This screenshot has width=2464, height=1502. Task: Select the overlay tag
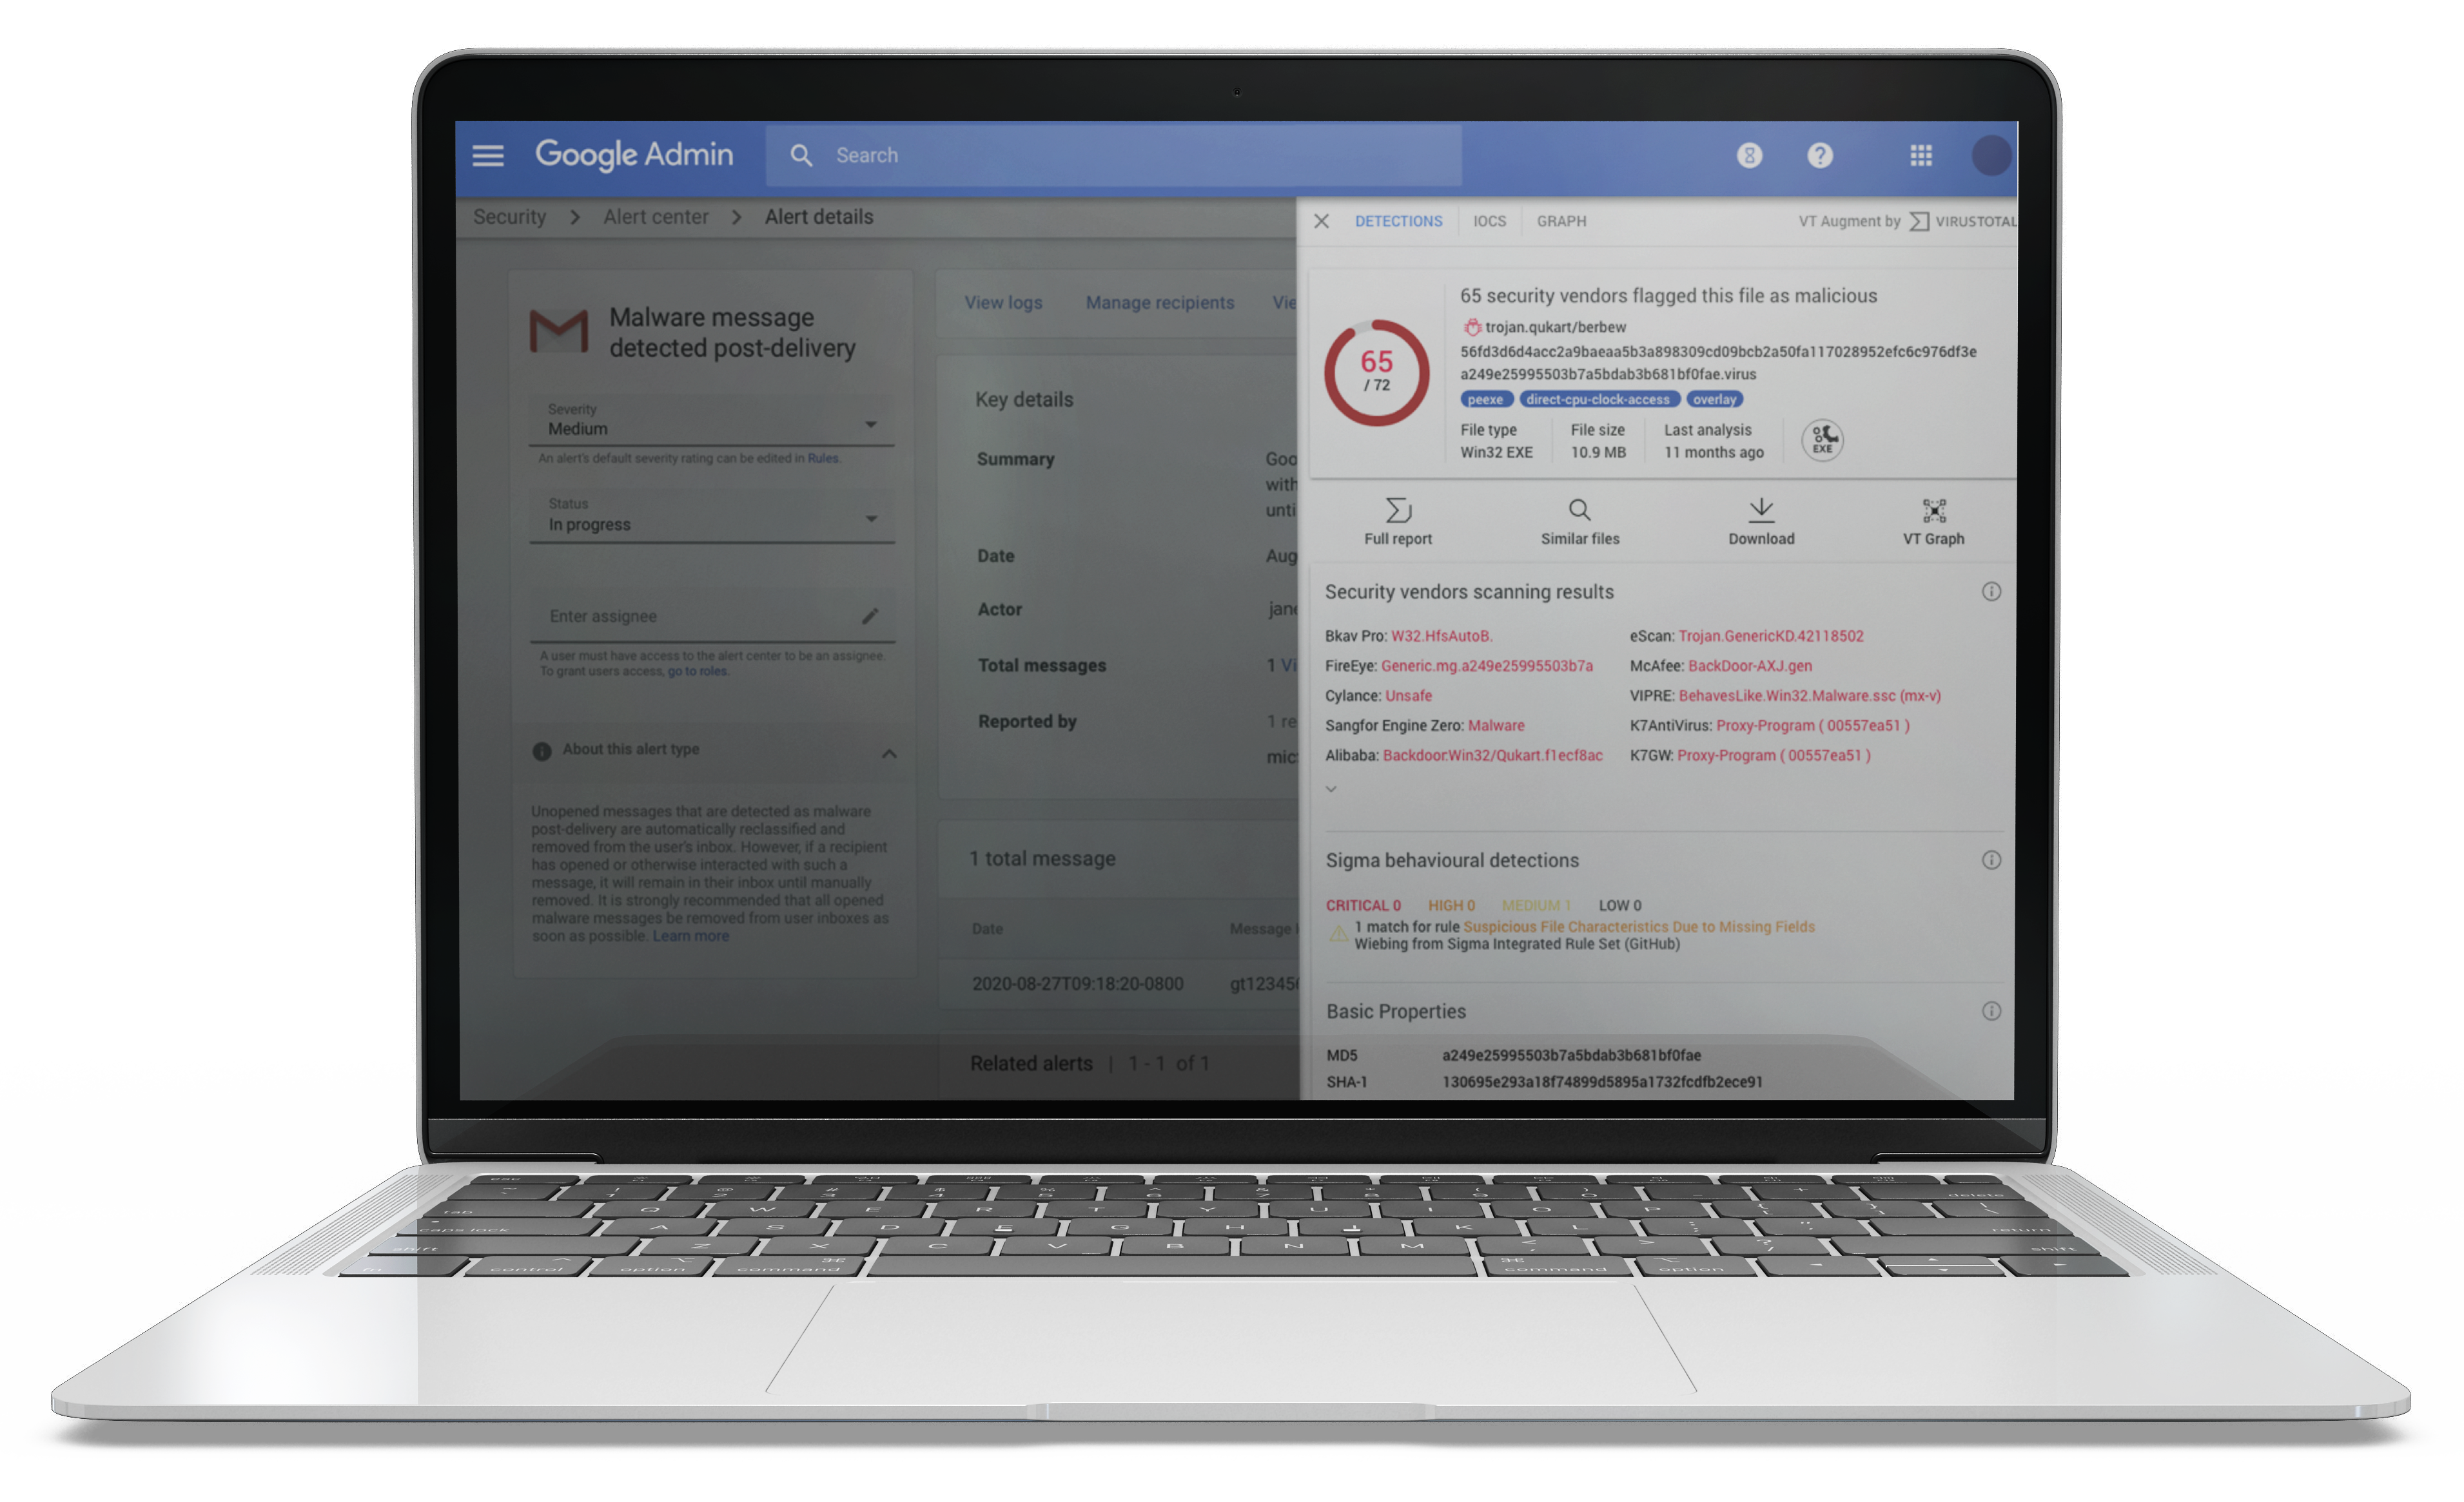[x=1714, y=400]
